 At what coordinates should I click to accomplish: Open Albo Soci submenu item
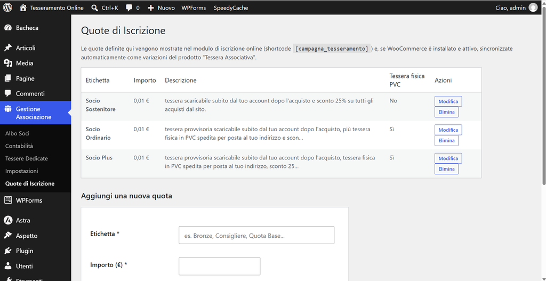tap(18, 133)
